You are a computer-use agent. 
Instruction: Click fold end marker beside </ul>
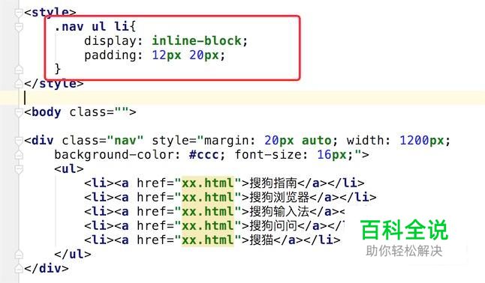[x=19, y=255]
